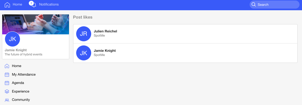Click the Home icon in top bar

pos(7,5)
